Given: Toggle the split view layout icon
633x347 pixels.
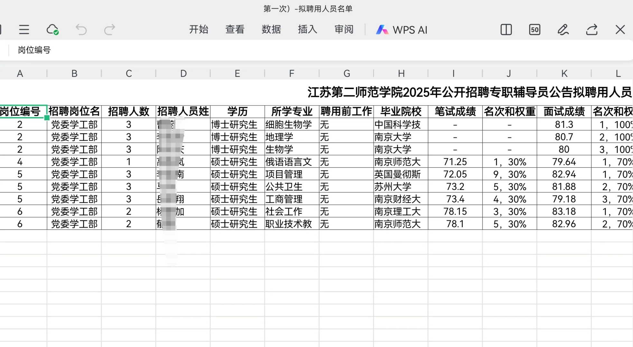Looking at the screenshot, I should click(506, 30).
